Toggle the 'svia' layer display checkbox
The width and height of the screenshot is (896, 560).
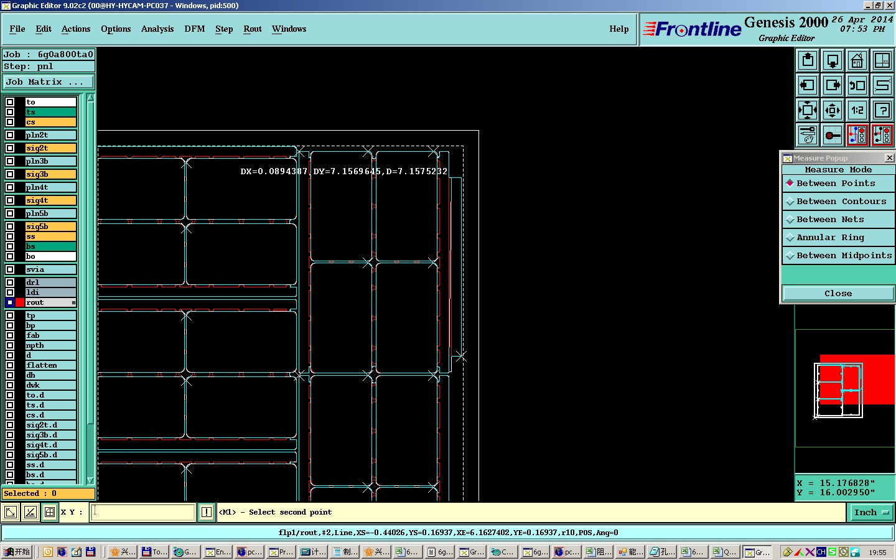pos(10,269)
